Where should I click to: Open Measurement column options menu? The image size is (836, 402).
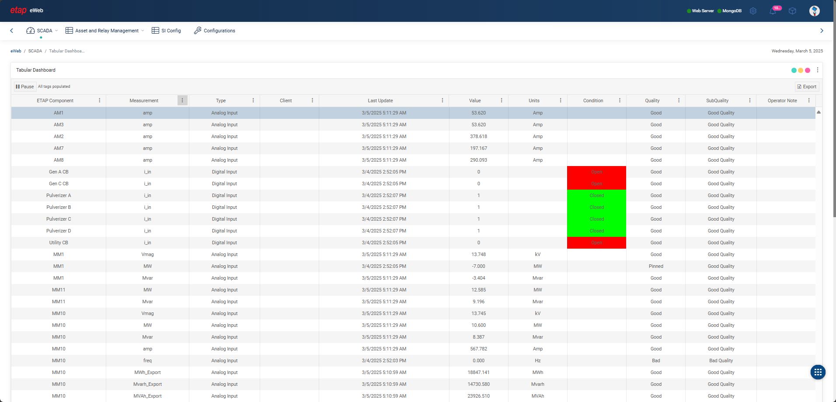[x=182, y=100]
